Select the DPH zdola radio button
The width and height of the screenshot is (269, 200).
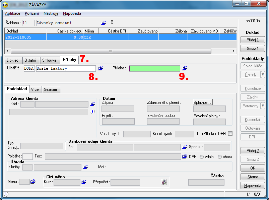[x=202, y=157]
